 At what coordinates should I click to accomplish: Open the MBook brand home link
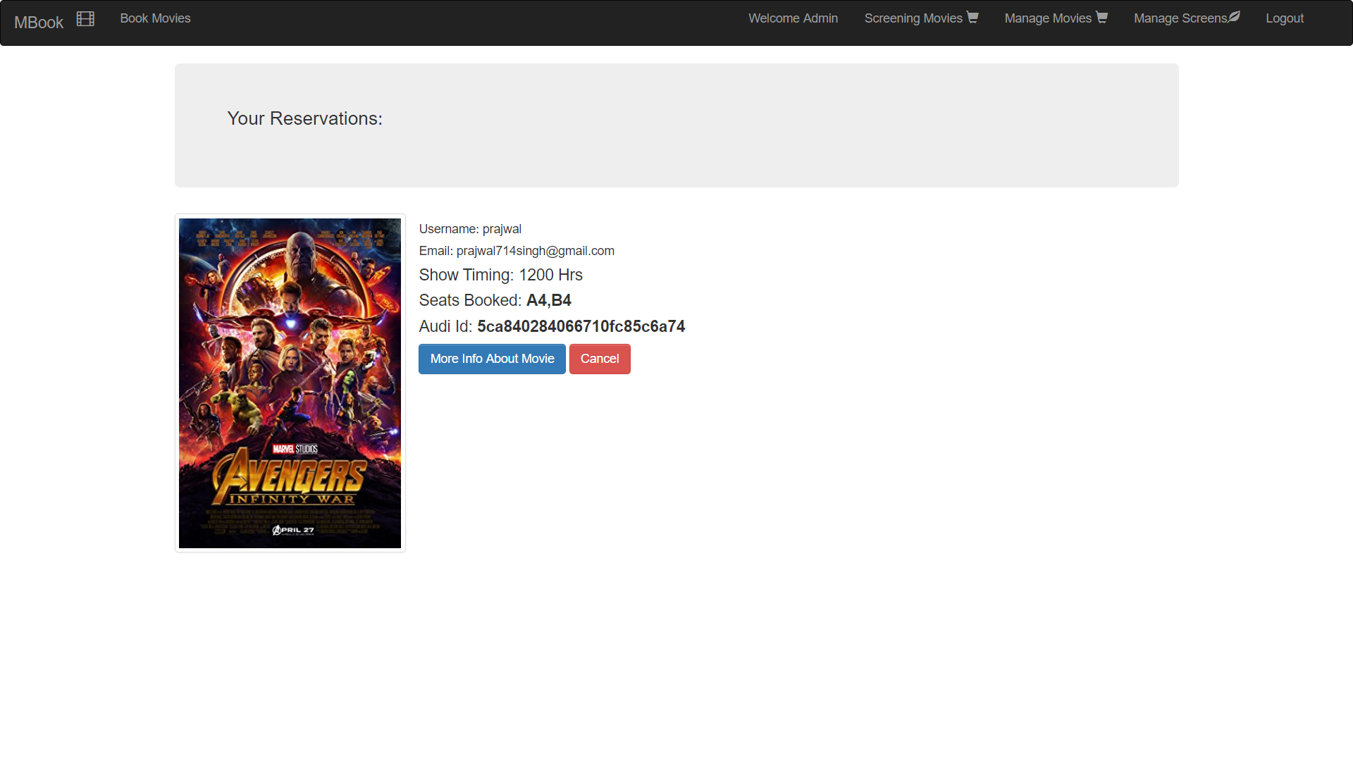(x=39, y=23)
